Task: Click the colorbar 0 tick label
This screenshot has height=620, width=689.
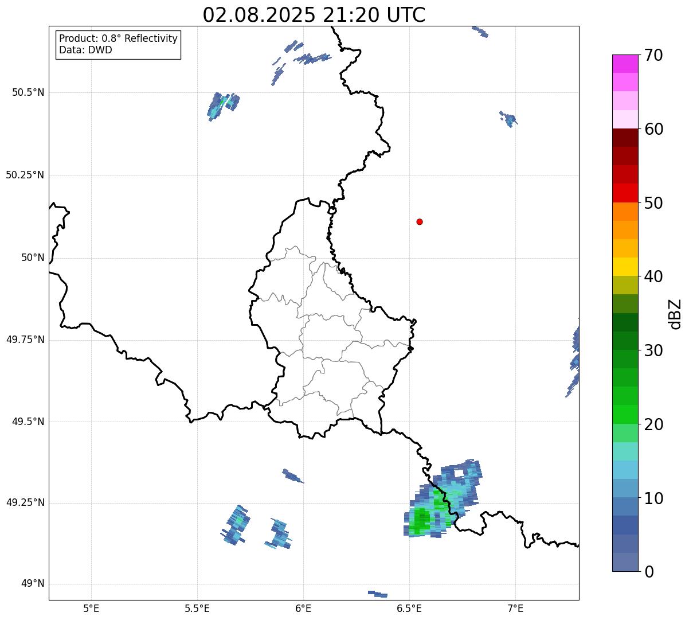Action: [649, 572]
